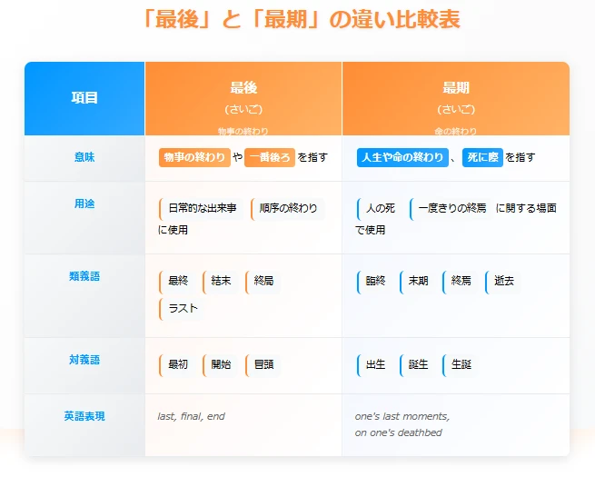Click the 類義語 row label

coord(84,276)
